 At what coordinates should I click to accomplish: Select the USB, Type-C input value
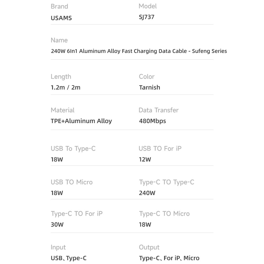pos(69,258)
